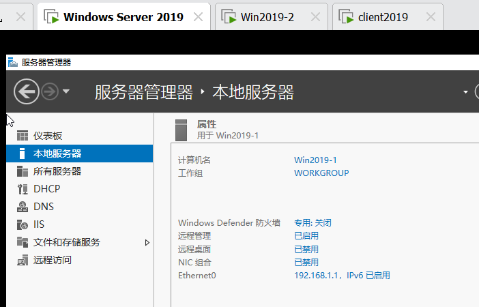Click the 用于 Win2019-1 subtitle
This screenshot has height=307, width=479.
[228, 135]
